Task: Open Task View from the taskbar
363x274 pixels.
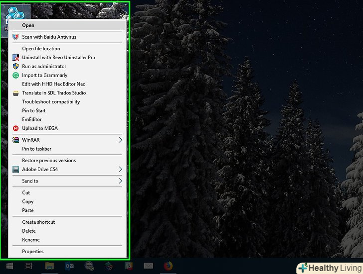Action: (29, 266)
